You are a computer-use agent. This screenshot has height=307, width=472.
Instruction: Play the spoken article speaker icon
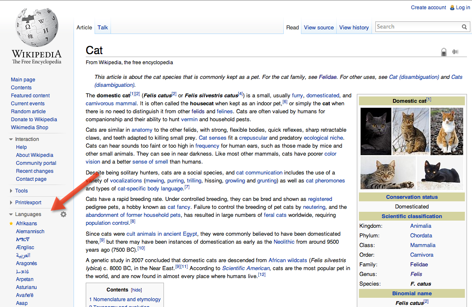coord(455,52)
